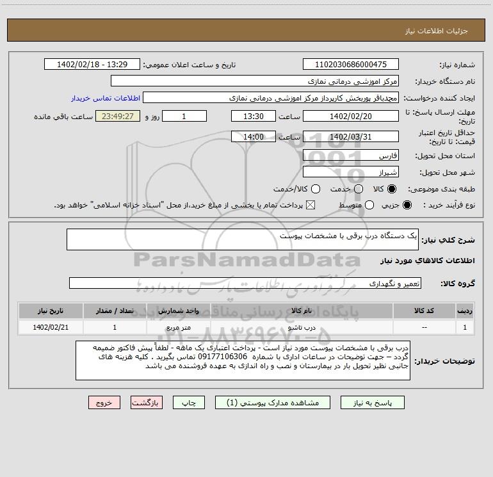Click the درب تاشو item name cell
The width and height of the screenshot is (493, 477).
point(302,327)
